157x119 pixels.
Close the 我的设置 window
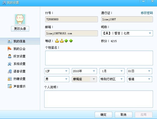(152, 1)
